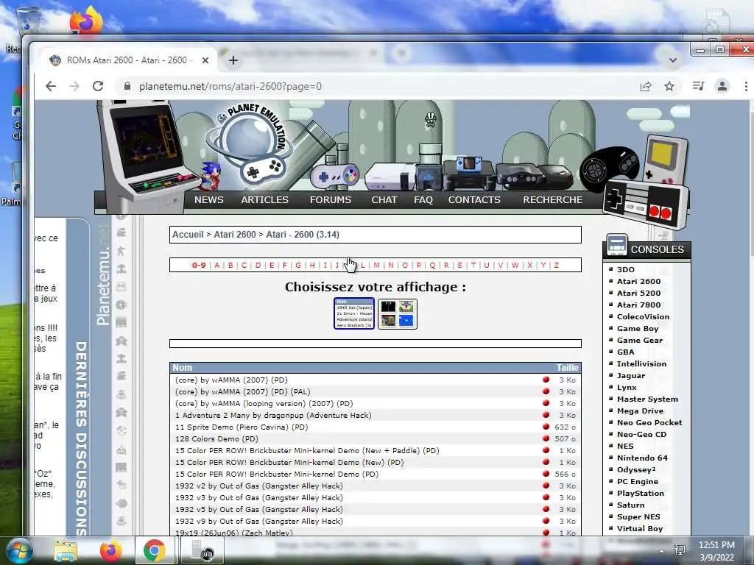
Task: Click the browser forward arrow
Action: [x=74, y=87]
